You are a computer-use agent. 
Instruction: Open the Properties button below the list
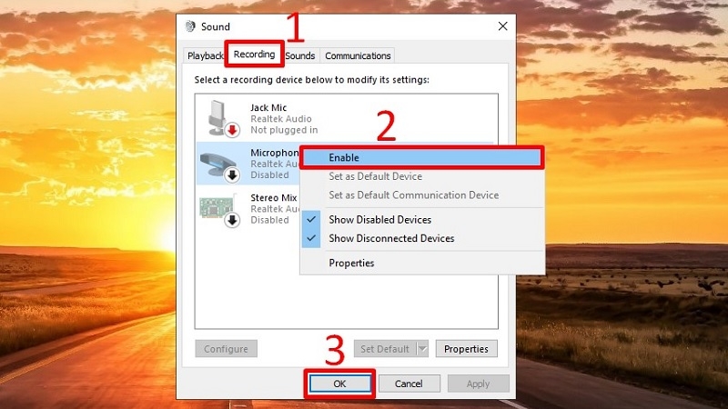(x=466, y=349)
